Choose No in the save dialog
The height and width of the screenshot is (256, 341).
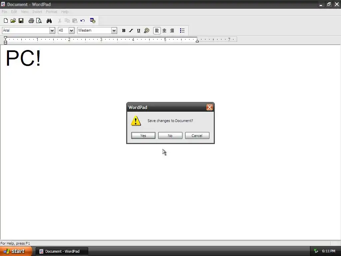click(170, 136)
